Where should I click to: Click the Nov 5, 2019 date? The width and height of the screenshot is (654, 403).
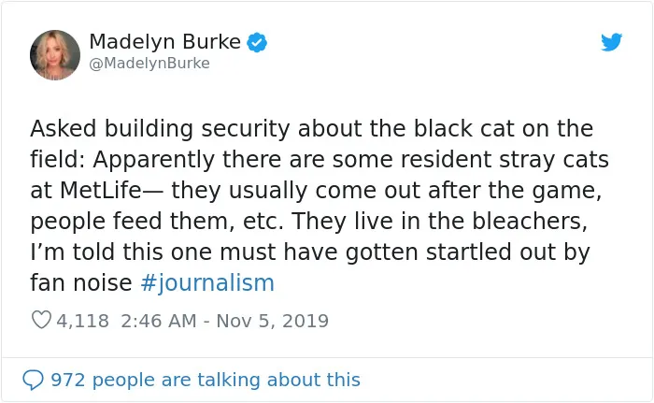coord(273,321)
